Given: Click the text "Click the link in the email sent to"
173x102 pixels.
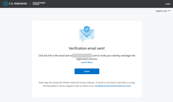Looking at the screenshot, I should click(55, 56).
